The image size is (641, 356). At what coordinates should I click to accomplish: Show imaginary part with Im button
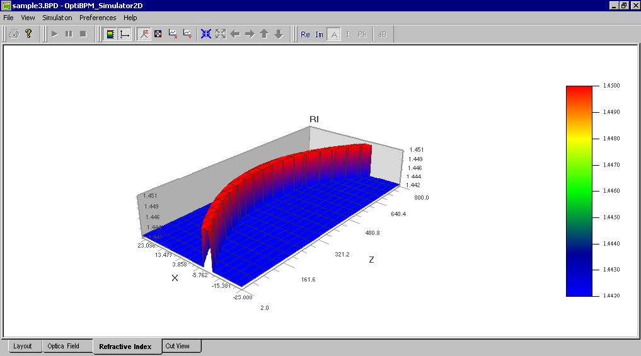(x=320, y=34)
